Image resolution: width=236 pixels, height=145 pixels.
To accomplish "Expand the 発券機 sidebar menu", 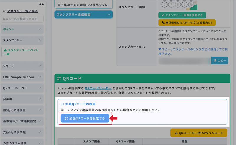I will coord(22,99).
